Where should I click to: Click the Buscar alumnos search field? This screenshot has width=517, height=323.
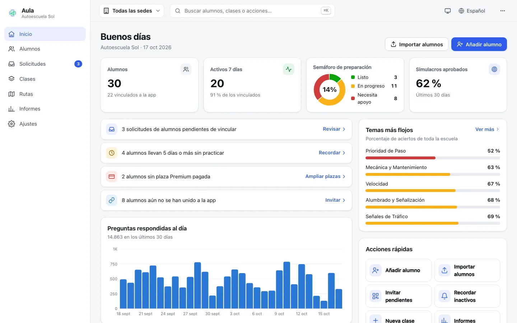(x=252, y=11)
